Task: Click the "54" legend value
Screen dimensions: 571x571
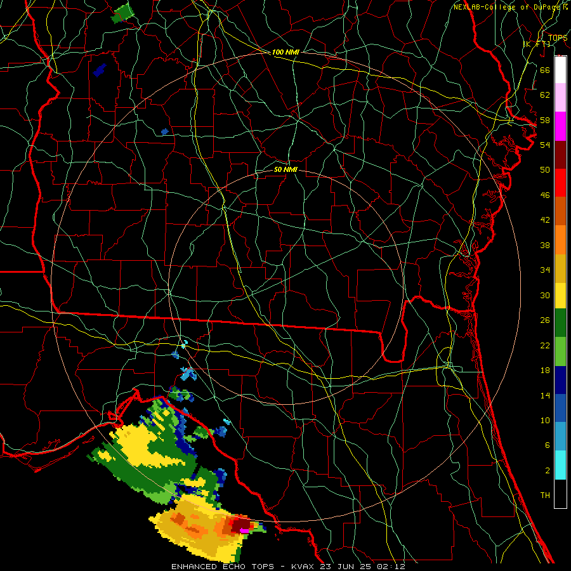Action: pos(545,145)
